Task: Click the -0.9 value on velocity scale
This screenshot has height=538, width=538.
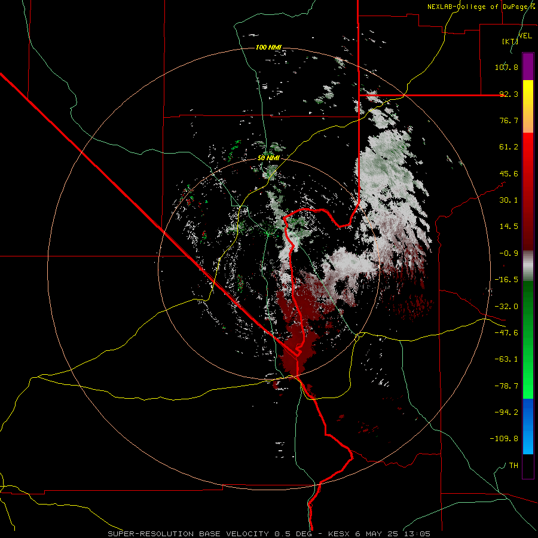Action: coord(509,253)
